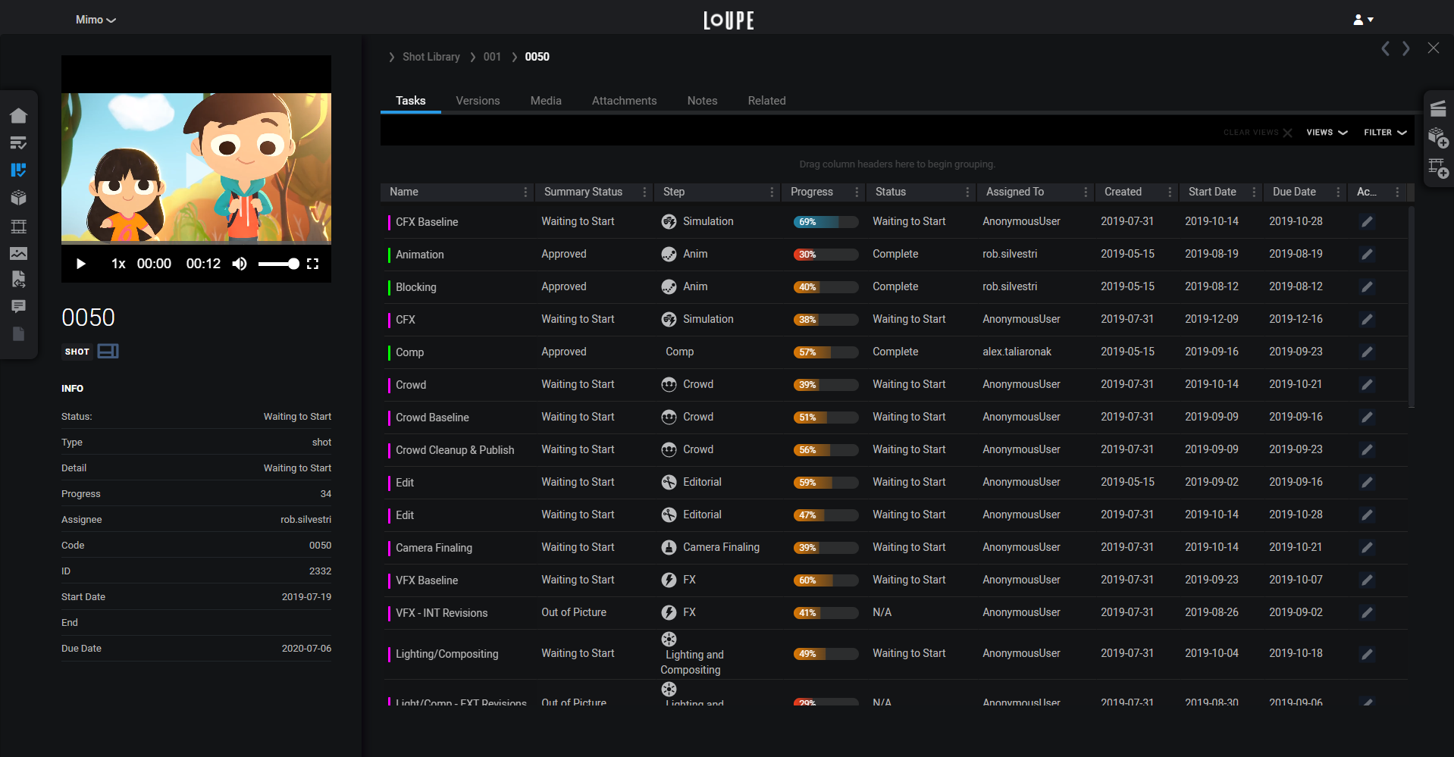This screenshot has height=757, width=1454.
Task: Select the highlighted blue board sidebar icon
Action: coord(19,170)
